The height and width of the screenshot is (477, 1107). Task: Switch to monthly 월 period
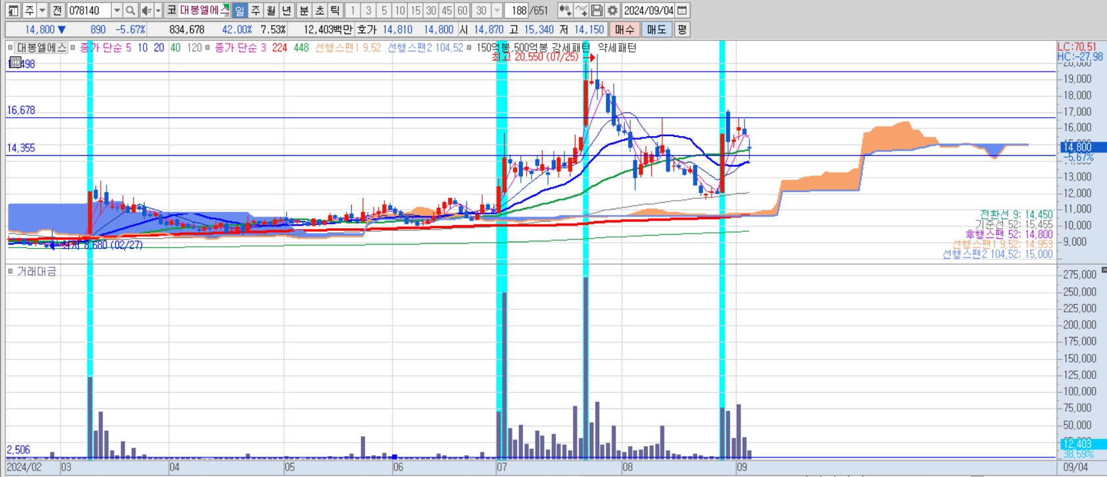(x=271, y=11)
